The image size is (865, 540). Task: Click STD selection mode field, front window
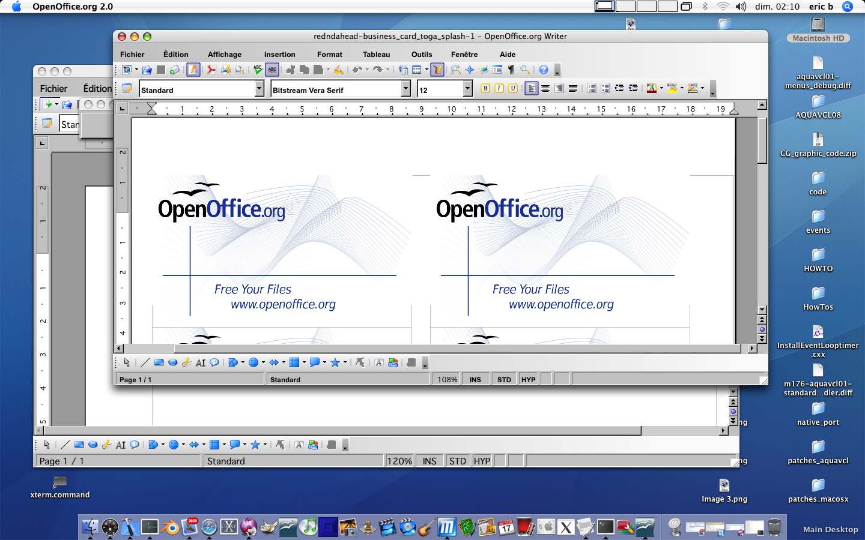(x=504, y=379)
